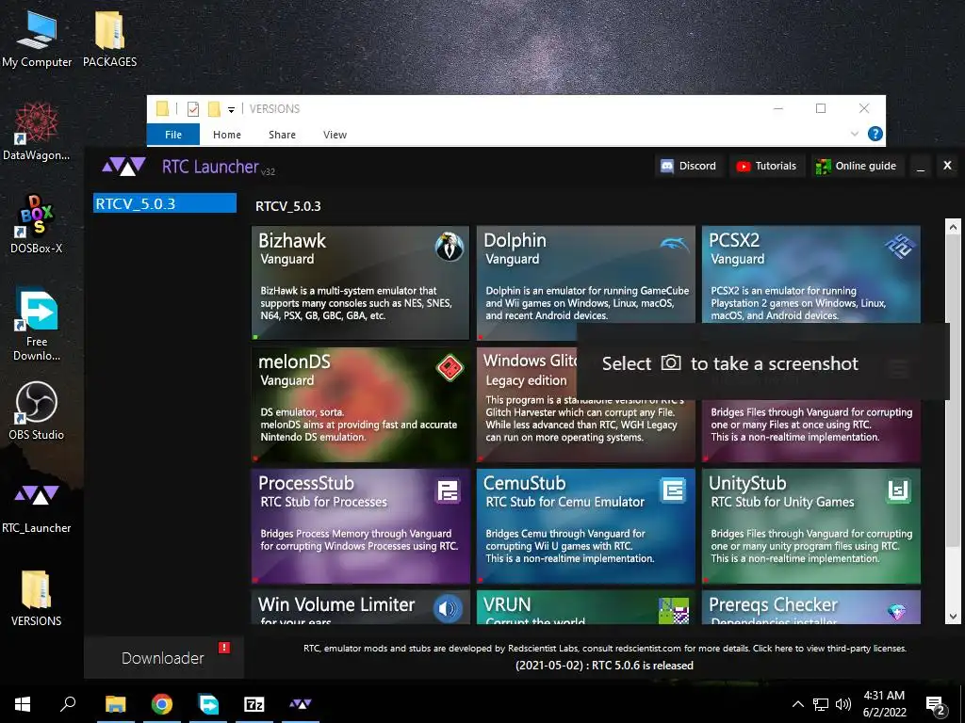Open File Explorer in the taskbar

(x=115, y=704)
